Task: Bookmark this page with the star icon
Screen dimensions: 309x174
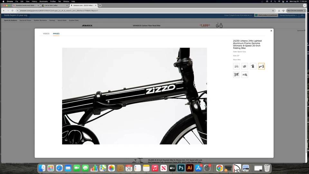Action: pos(273,11)
